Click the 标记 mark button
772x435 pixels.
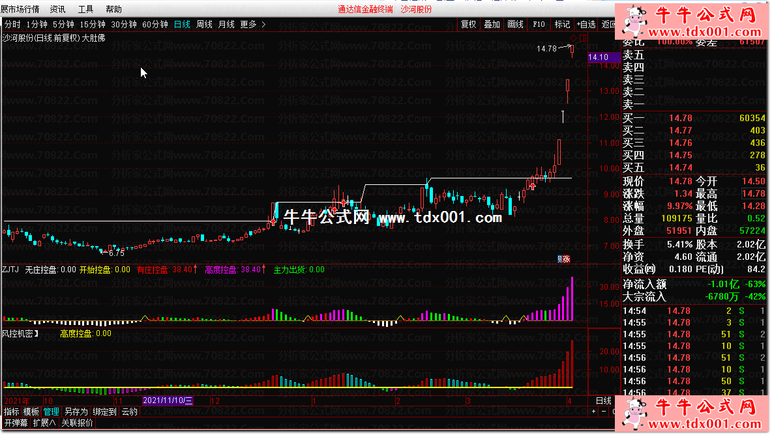tap(562, 24)
